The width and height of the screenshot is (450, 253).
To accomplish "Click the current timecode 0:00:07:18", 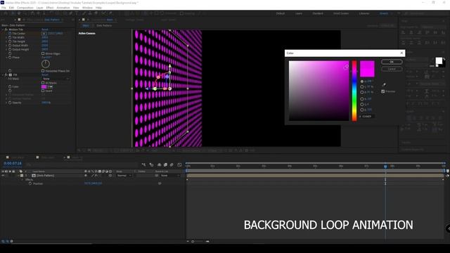I will tap(13, 163).
